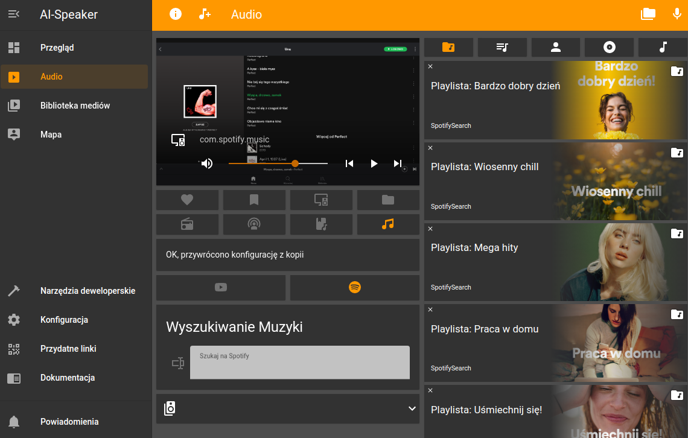Select Audio in sidebar
Screen dimensions: 688x438
coord(74,77)
